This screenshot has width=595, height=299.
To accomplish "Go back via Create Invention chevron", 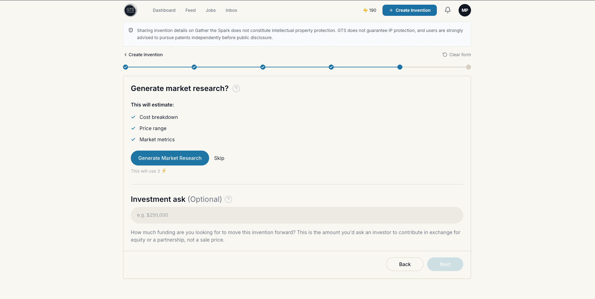I will click(x=126, y=55).
